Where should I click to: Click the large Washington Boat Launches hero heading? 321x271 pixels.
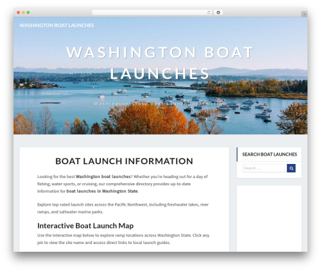click(160, 63)
